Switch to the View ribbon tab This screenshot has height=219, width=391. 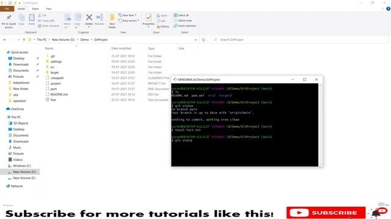(48, 9)
